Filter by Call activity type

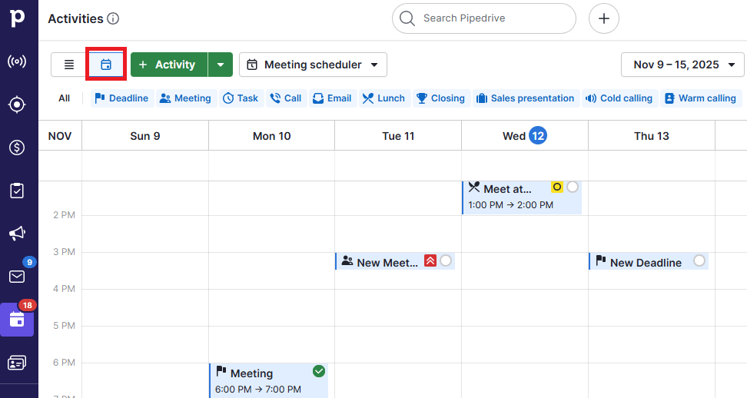point(286,98)
